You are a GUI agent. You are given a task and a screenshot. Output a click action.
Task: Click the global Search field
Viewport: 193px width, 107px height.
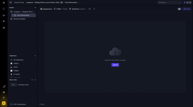pos(170,3)
